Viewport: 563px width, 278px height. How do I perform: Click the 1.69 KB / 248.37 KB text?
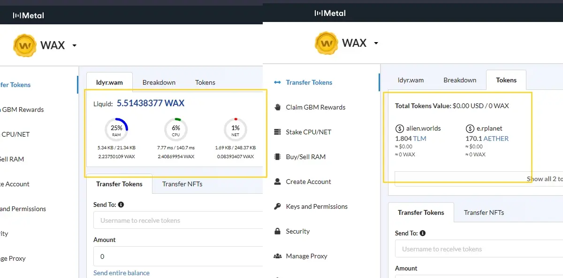click(x=236, y=147)
